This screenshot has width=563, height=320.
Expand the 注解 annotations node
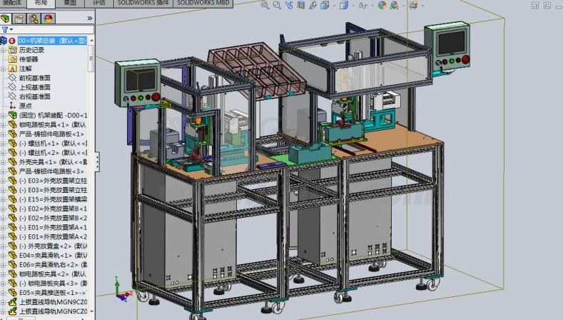pyautogui.click(x=3, y=69)
